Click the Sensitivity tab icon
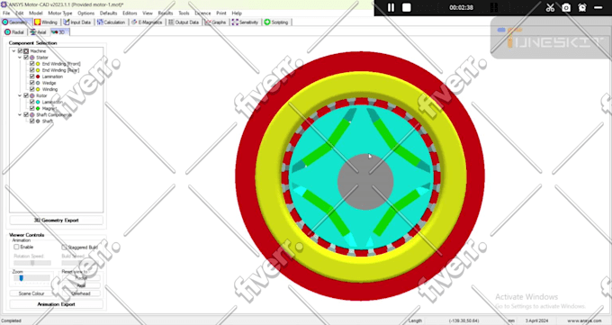 (235, 23)
